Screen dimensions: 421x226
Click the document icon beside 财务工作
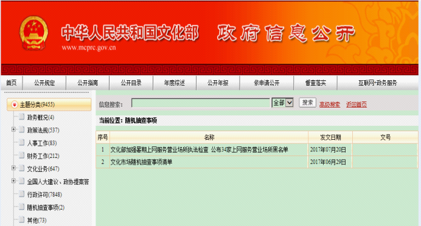coord(22,156)
